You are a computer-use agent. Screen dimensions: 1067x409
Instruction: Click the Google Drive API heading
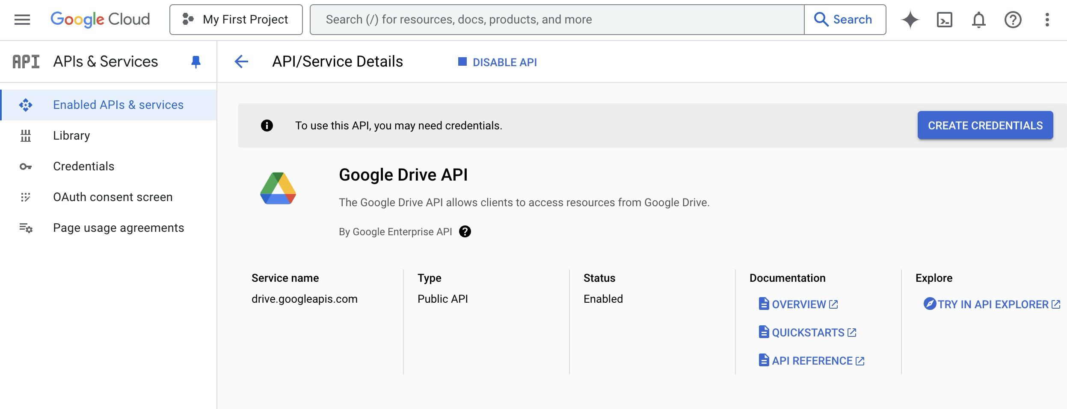coord(403,175)
